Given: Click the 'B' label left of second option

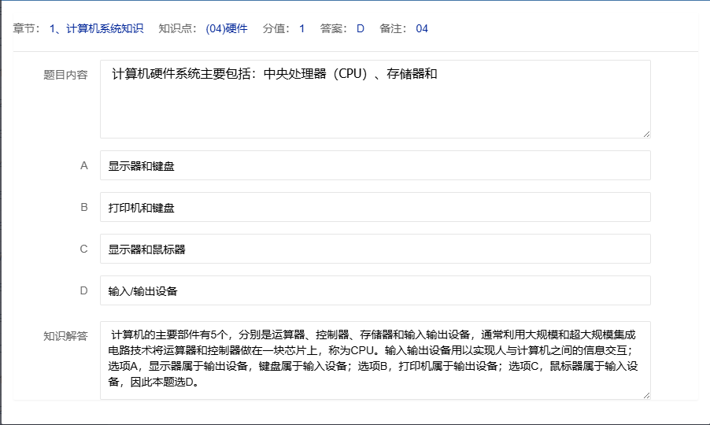Looking at the screenshot, I should point(83,208).
